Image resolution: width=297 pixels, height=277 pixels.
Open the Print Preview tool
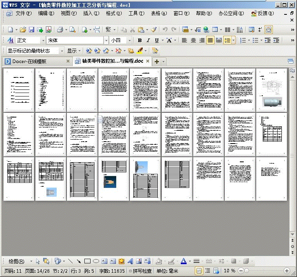[x=73, y=30]
